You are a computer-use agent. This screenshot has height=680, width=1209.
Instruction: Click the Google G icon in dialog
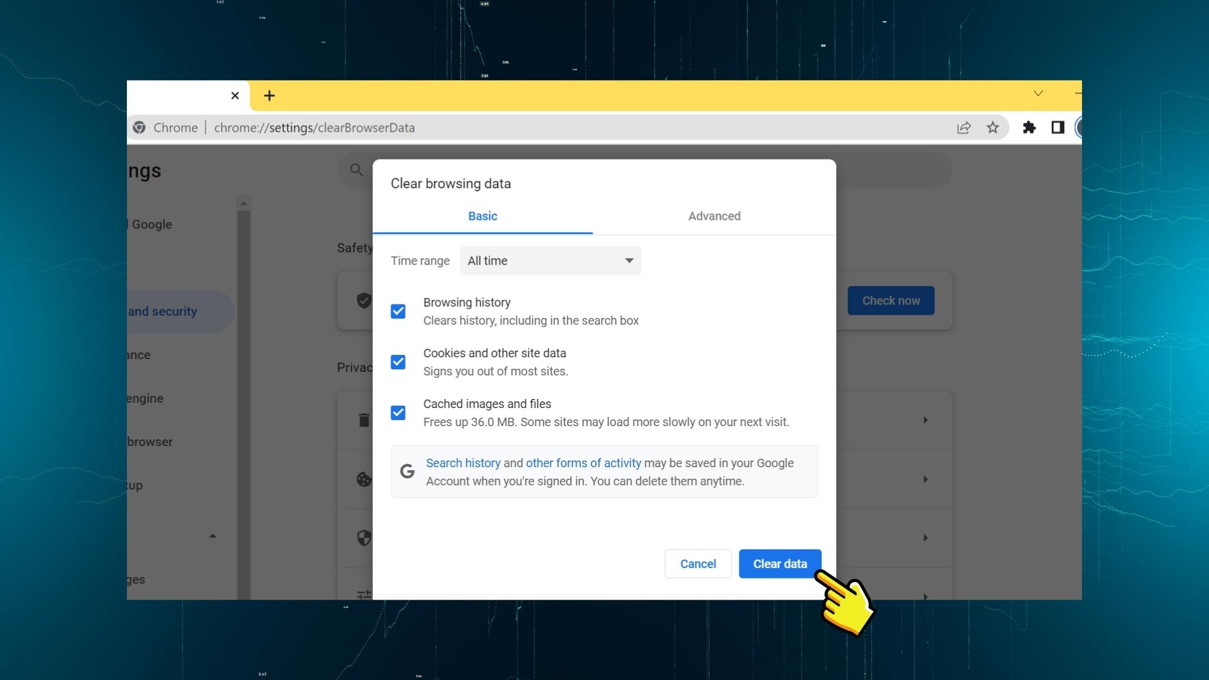(x=407, y=471)
